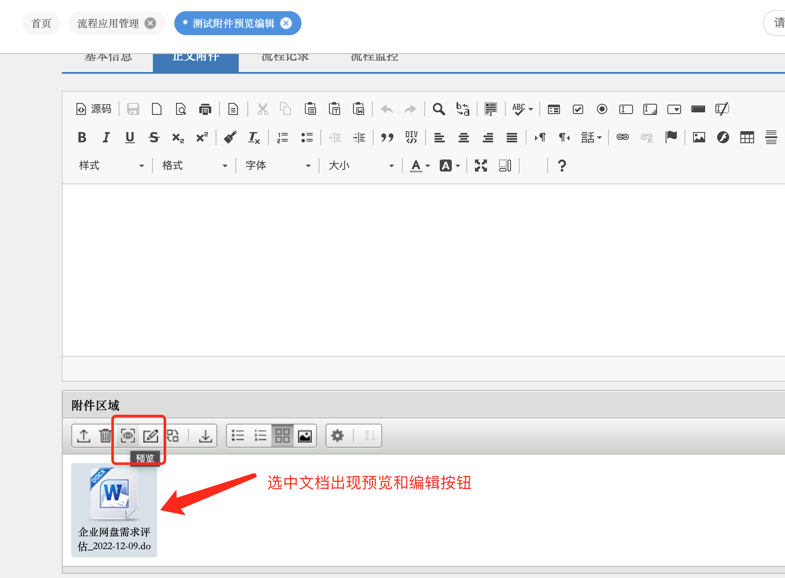Insert image using editor image icon
This screenshot has height=578, width=785.
point(699,137)
